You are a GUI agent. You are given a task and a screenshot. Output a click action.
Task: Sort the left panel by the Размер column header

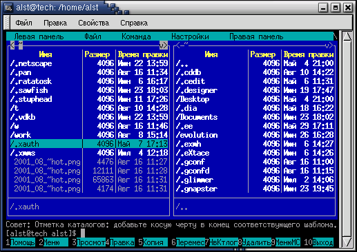point(97,54)
